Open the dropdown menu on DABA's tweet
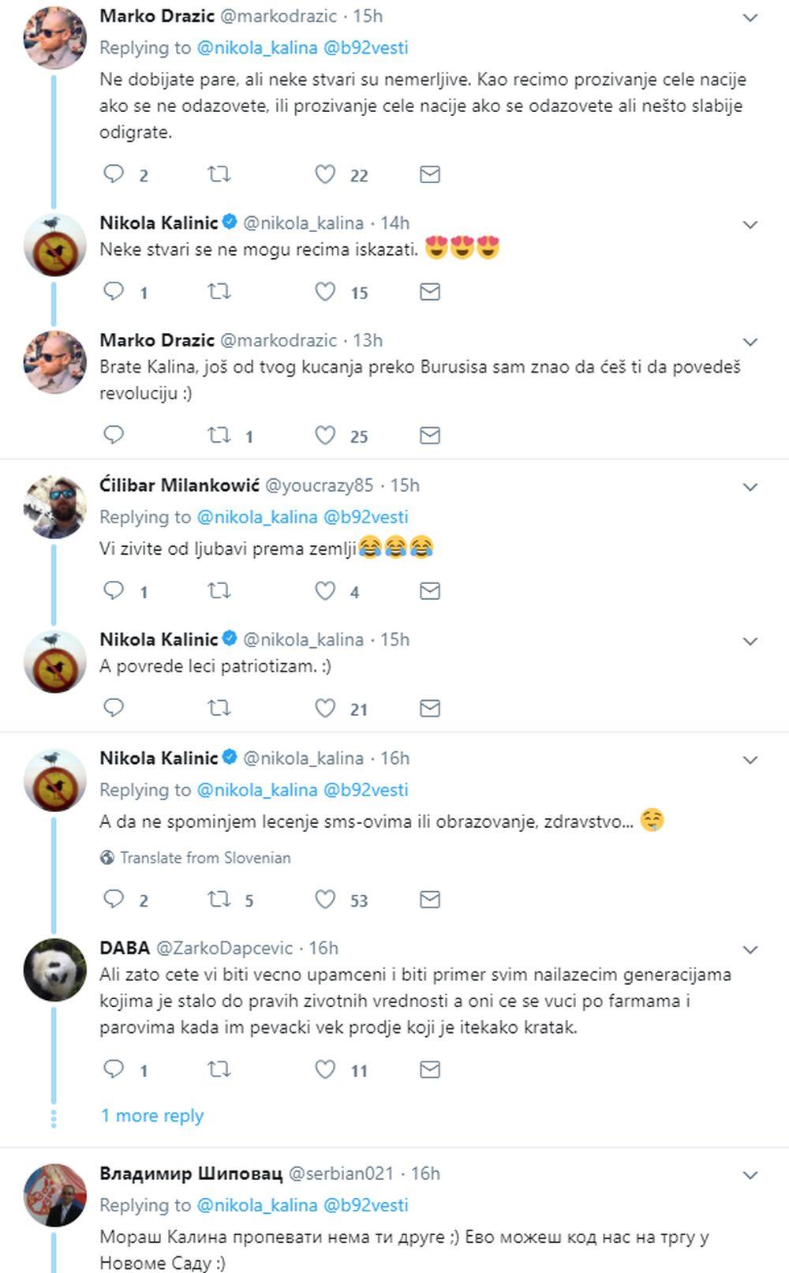The image size is (789, 1273). point(750,949)
